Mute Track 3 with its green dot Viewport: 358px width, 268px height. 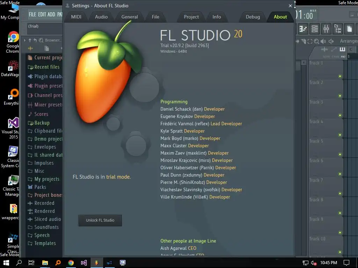pyautogui.click(x=340, y=115)
